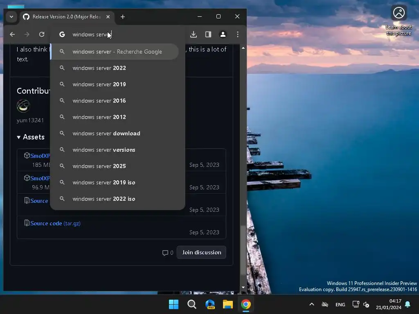This screenshot has width=419, height=314.
Task: Open clock and date 04:17
Action: tap(389, 304)
